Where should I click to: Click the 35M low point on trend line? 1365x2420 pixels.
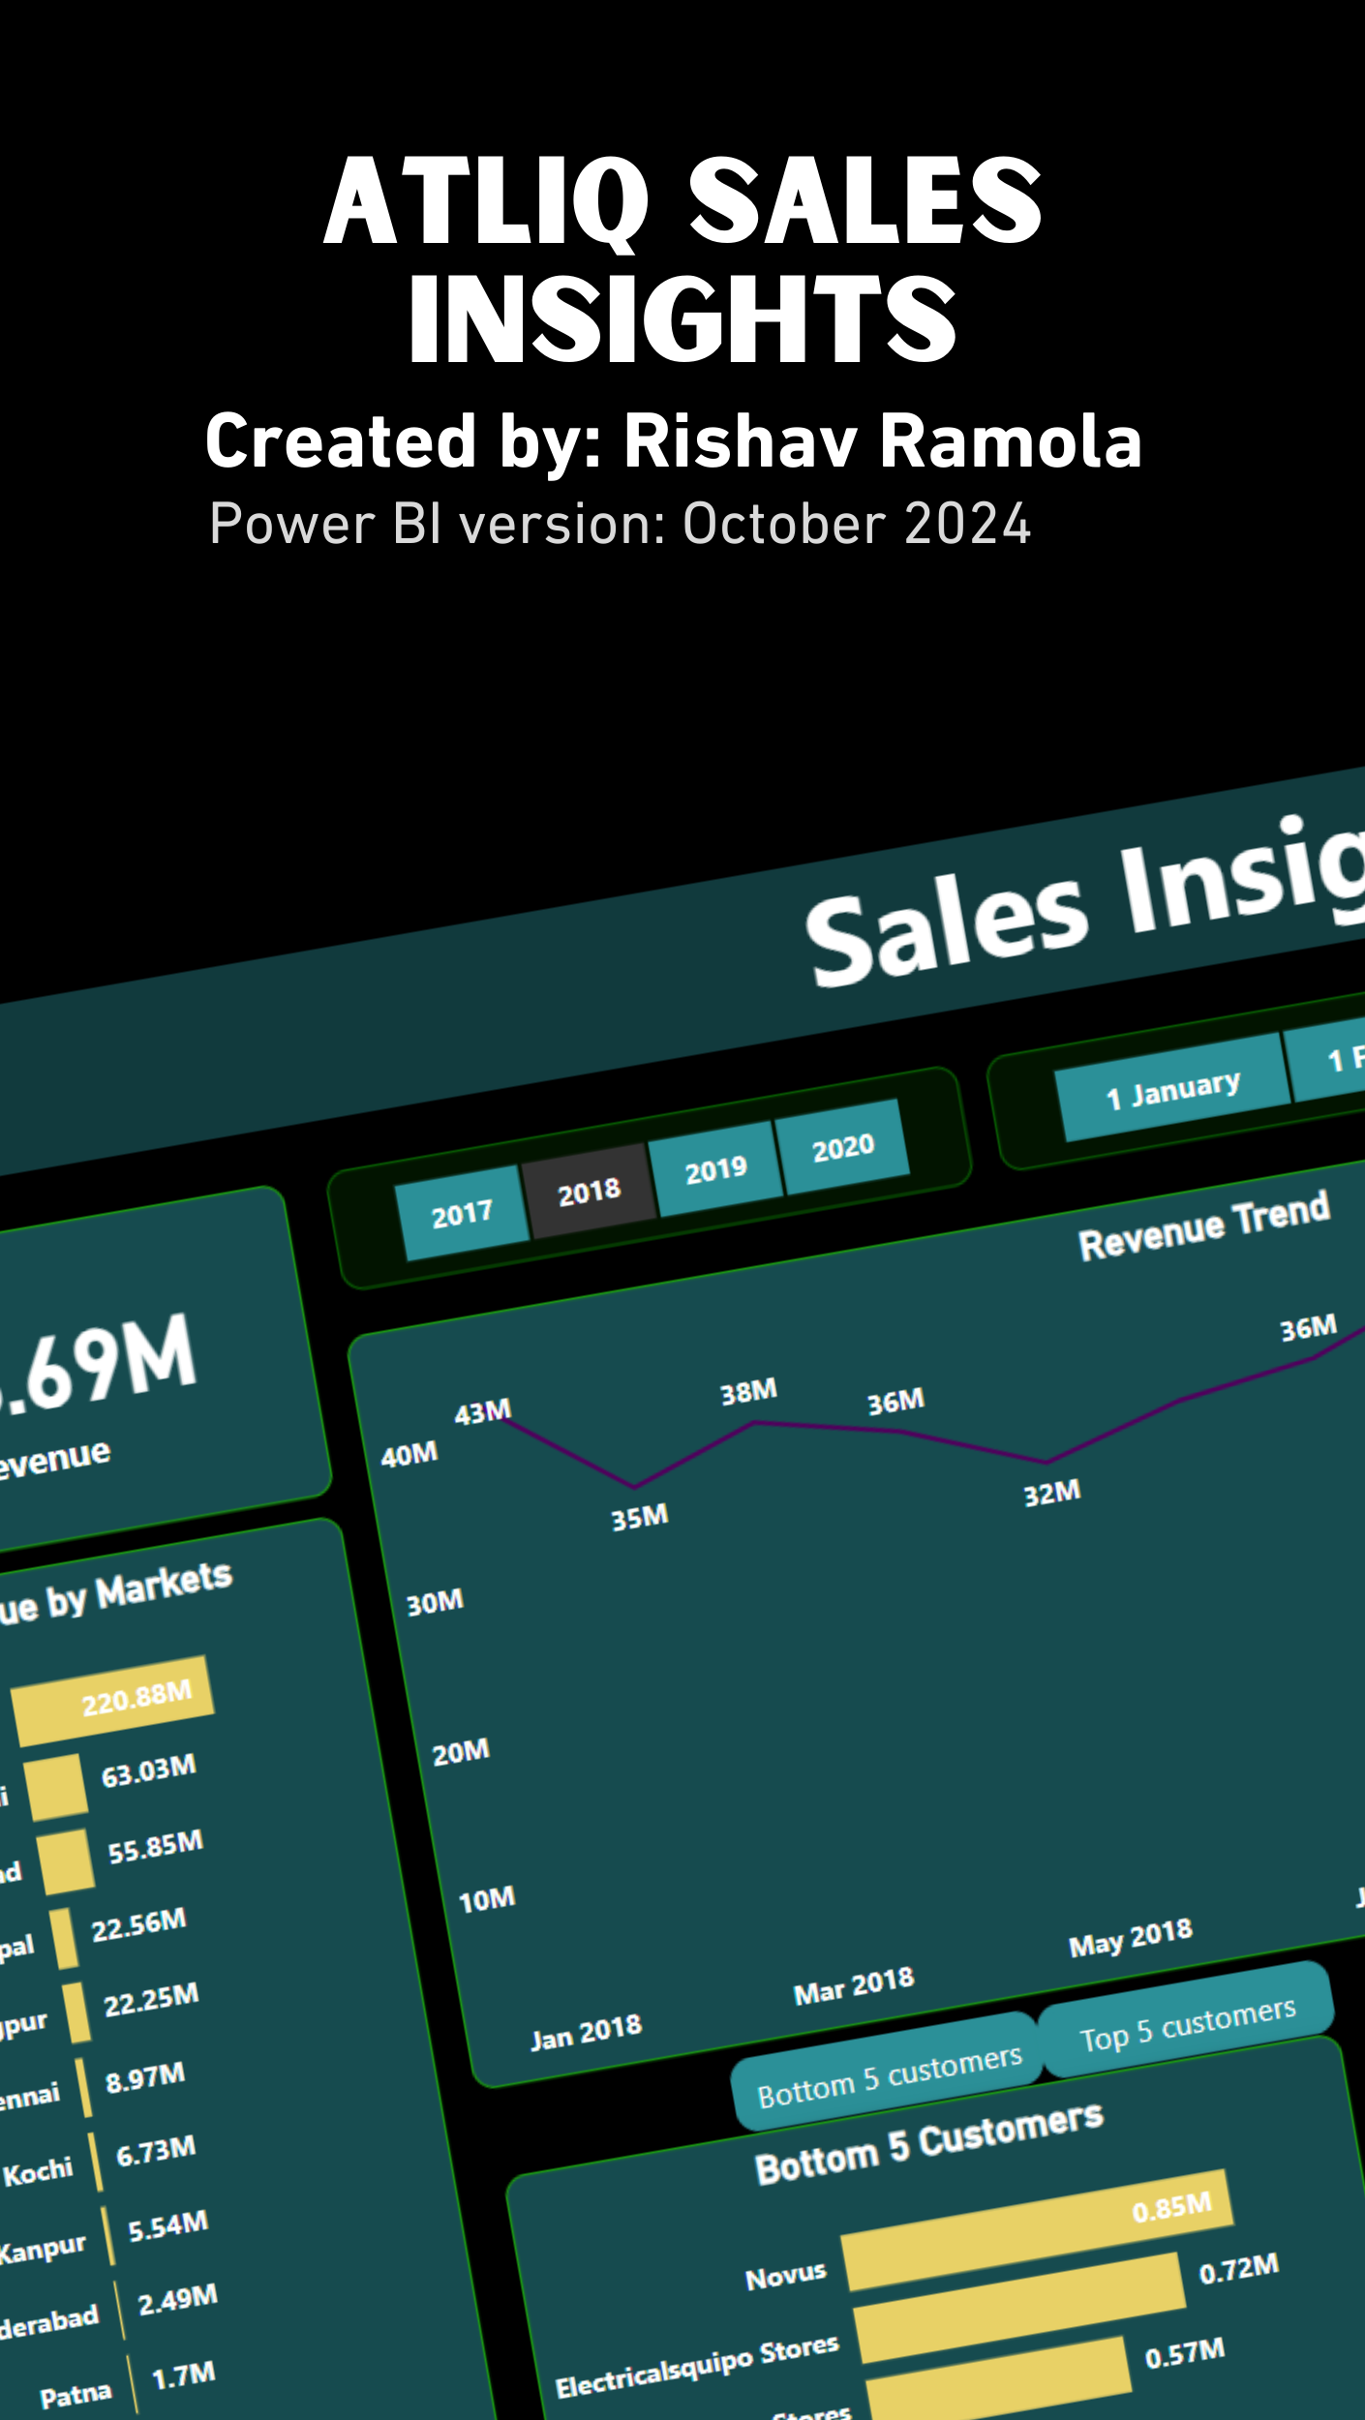pyautogui.click(x=635, y=1486)
